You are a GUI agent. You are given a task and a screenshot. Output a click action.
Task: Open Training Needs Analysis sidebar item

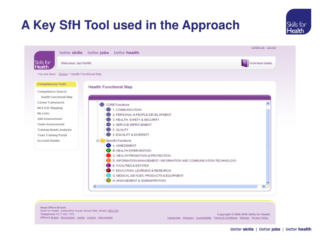(54, 130)
